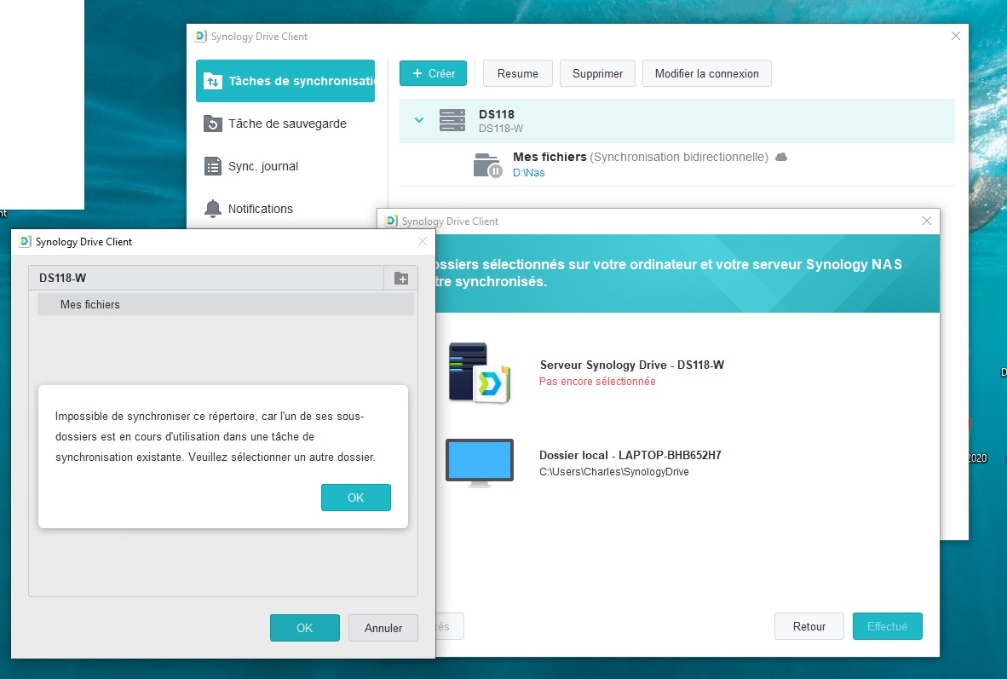Click the Effectué button in the wizard
1007x679 pixels.
[888, 626]
